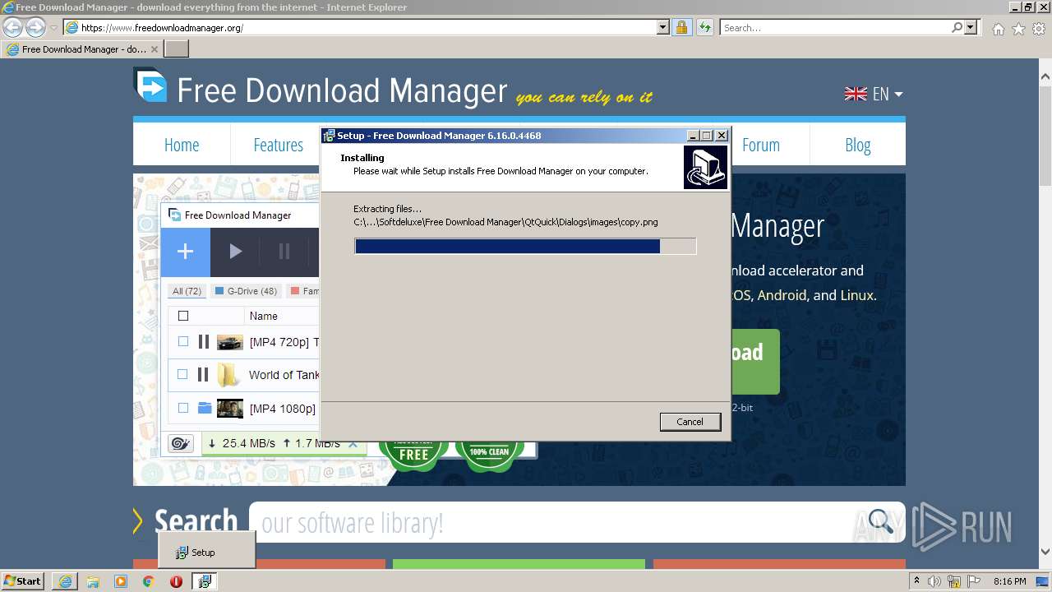
Task: Click the green Download button
Action: tap(754, 362)
